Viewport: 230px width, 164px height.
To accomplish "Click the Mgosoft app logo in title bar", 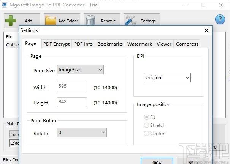I will tap(5, 5).
